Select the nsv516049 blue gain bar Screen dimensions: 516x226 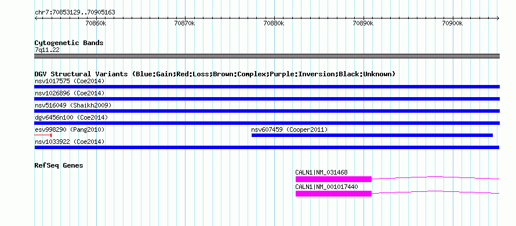click(267, 111)
